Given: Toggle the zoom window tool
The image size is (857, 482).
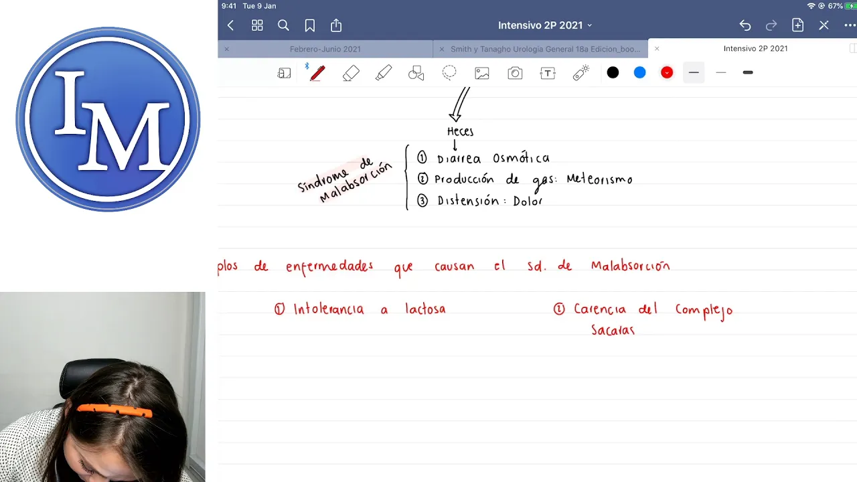Looking at the screenshot, I should point(285,73).
